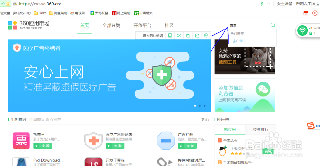Click the 芒果店长 ranking title

pyautogui.click(x=230, y=140)
